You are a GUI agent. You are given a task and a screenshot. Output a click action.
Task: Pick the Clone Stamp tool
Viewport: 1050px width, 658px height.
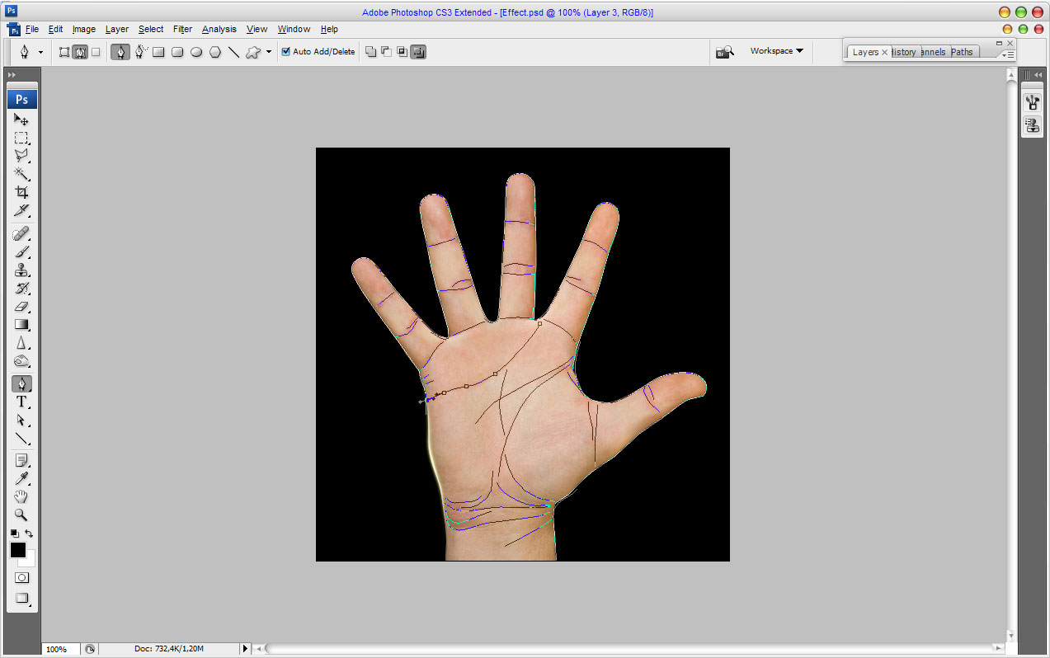pos(21,270)
